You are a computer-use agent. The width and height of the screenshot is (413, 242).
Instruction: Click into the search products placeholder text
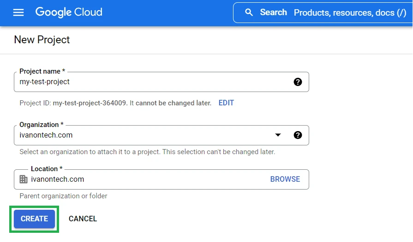click(350, 12)
